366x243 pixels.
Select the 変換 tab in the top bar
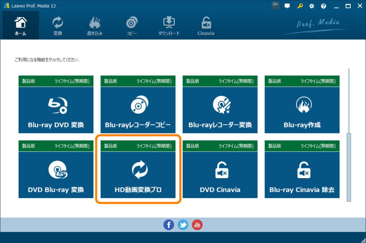point(57,25)
